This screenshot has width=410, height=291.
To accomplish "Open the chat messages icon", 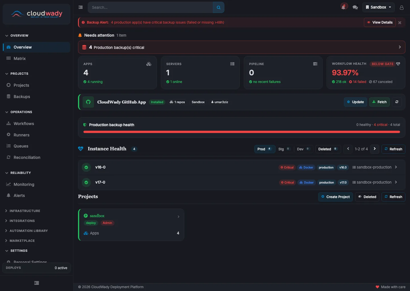I will [355, 7].
